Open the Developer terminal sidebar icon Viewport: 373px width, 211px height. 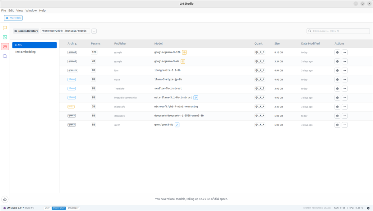coord(5,37)
